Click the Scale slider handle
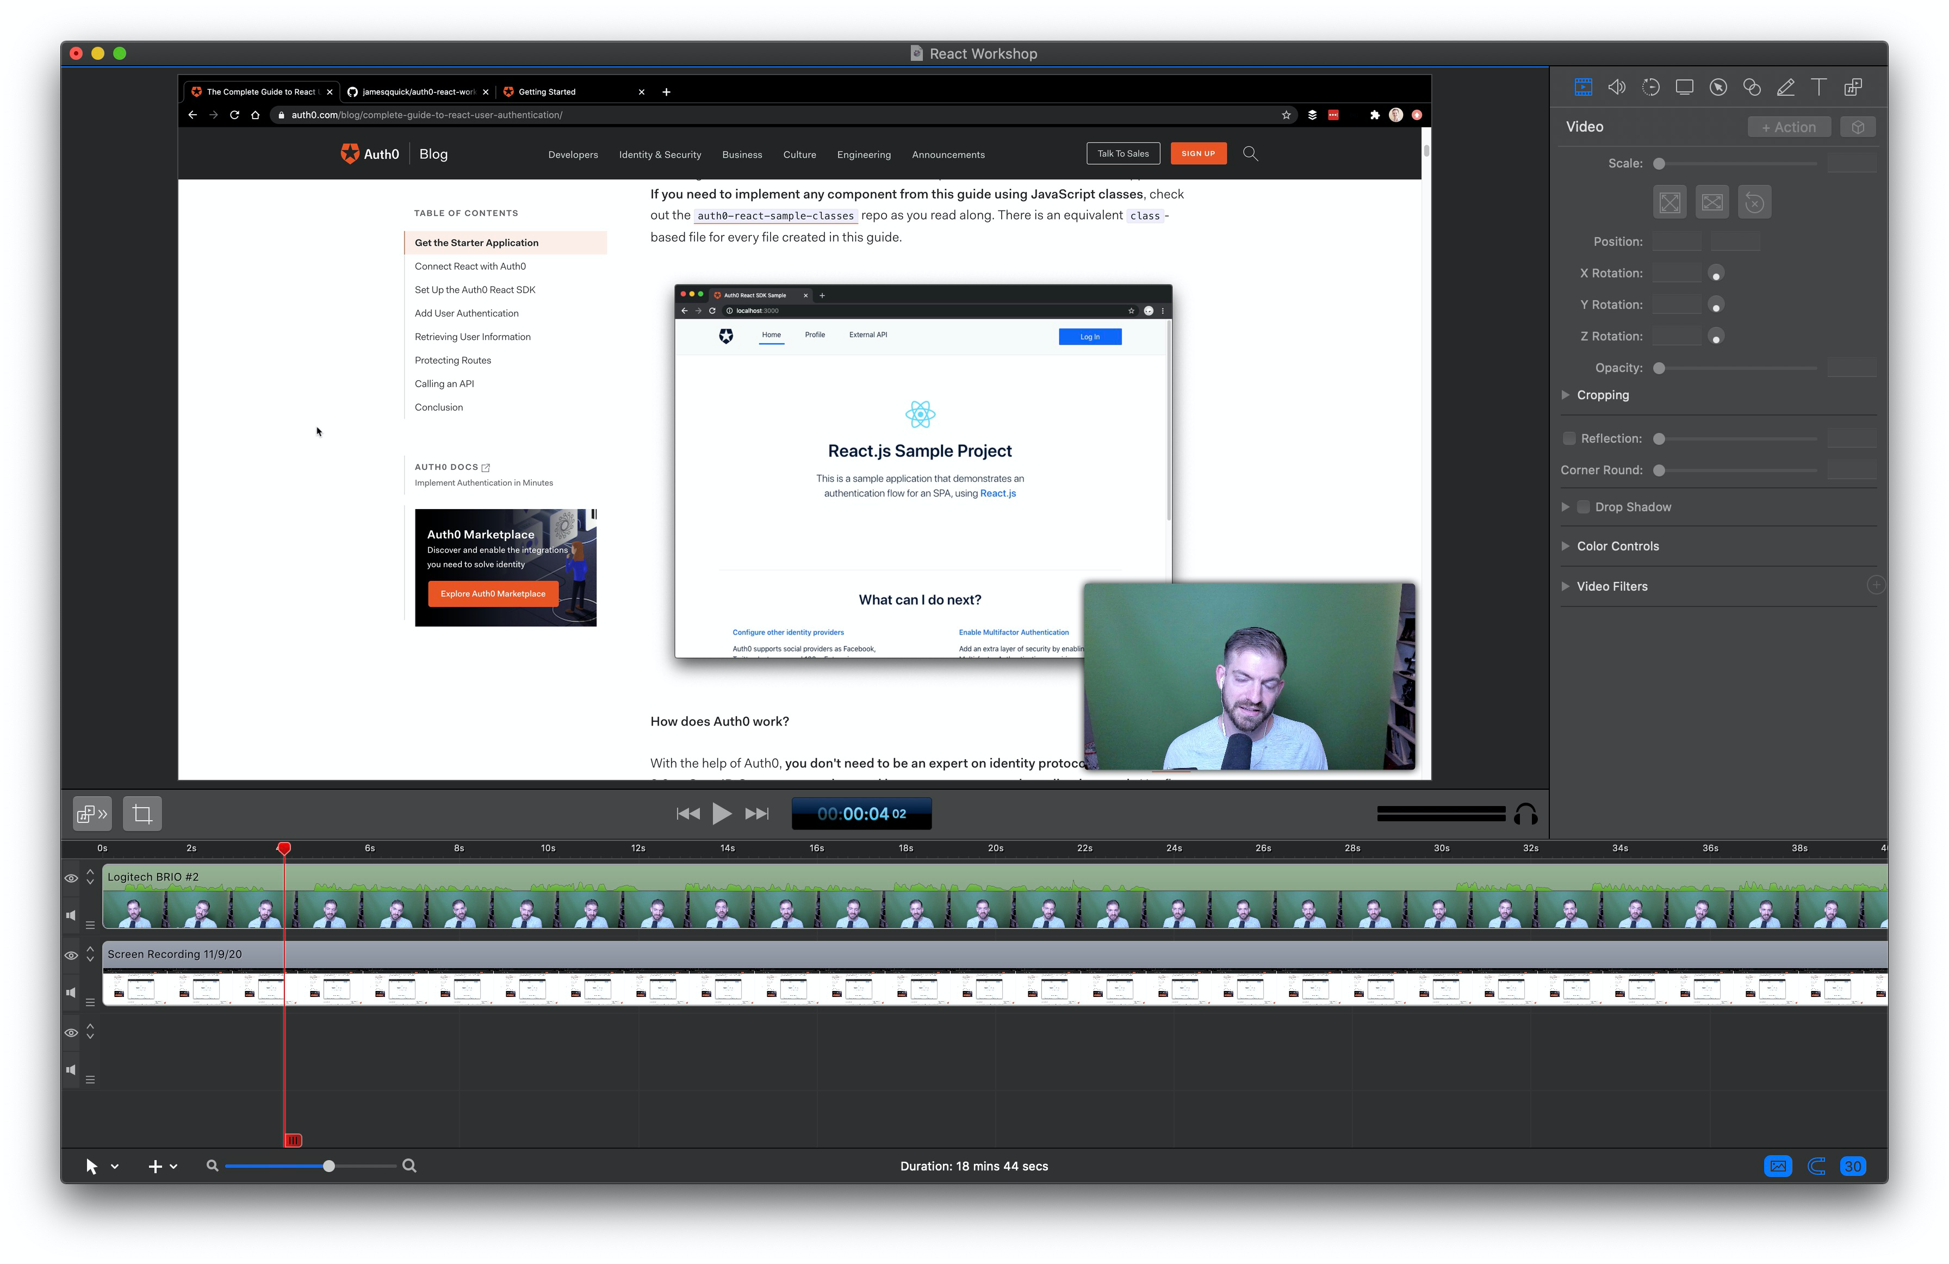 [x=1659, y=164]
